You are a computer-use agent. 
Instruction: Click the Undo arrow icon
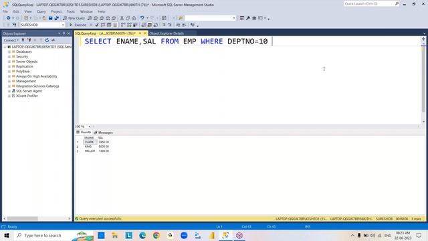click(142, 18)
